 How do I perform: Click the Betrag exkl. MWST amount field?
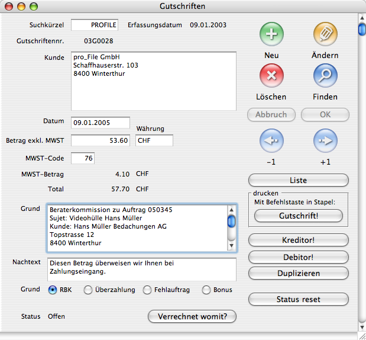point(101,140)
